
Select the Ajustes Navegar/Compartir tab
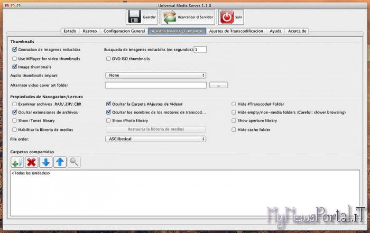177,31
